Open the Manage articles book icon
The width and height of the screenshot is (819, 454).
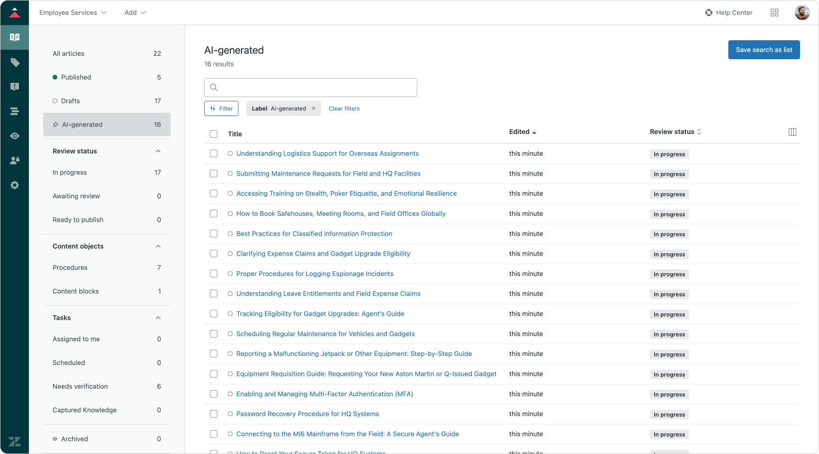15,37
